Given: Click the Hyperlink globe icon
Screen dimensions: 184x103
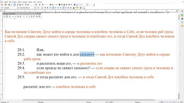Looking at the screenshot, I should (50, 5).
